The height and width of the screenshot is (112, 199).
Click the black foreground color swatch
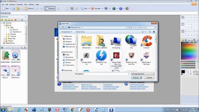[x=183, y=72]
